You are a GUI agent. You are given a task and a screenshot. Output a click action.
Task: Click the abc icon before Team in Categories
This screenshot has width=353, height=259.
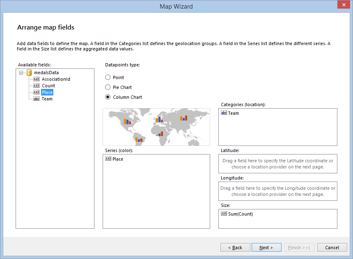click(224, 113)
